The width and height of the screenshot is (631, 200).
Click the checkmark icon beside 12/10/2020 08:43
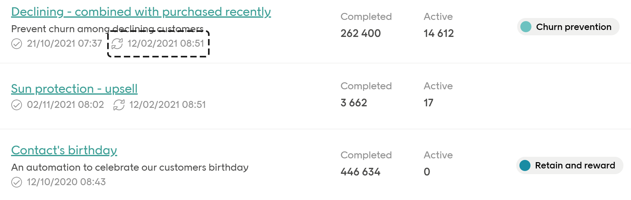[17, 182]
